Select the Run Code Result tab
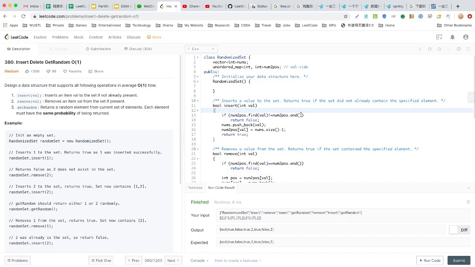The height and width of the screenshot is (267, 475). [221, 188]
